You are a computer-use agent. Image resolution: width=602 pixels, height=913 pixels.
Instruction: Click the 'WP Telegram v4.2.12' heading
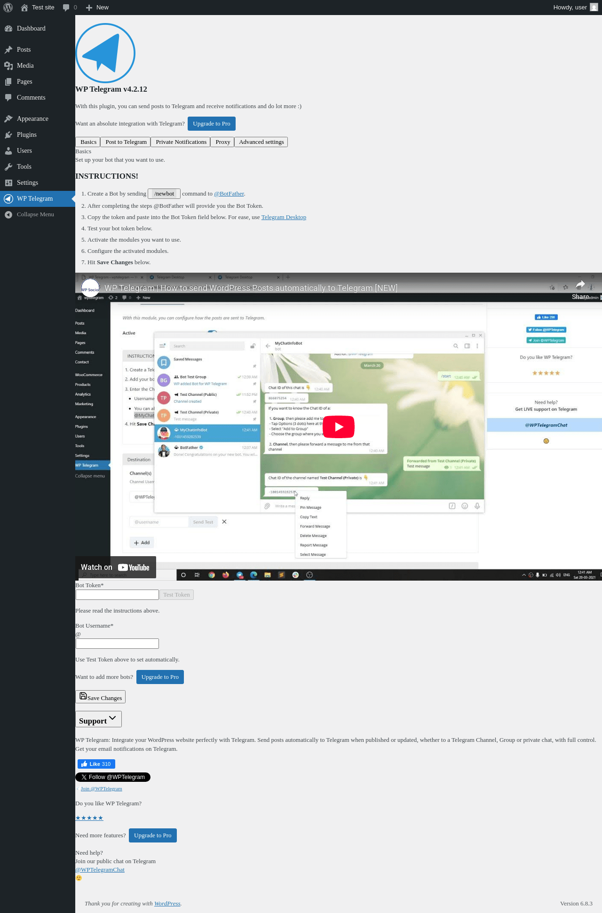(x=111, y=89)
